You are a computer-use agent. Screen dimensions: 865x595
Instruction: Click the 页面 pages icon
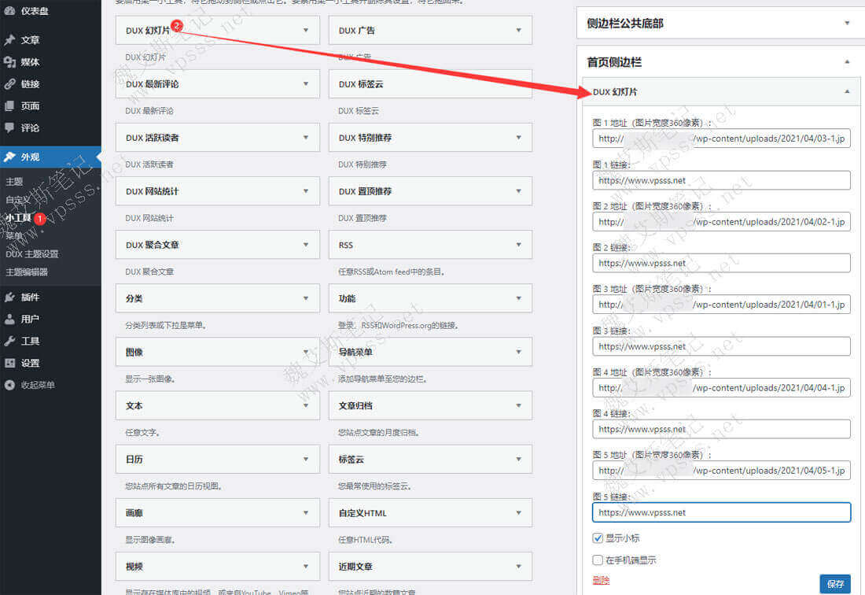click(9, 106)
